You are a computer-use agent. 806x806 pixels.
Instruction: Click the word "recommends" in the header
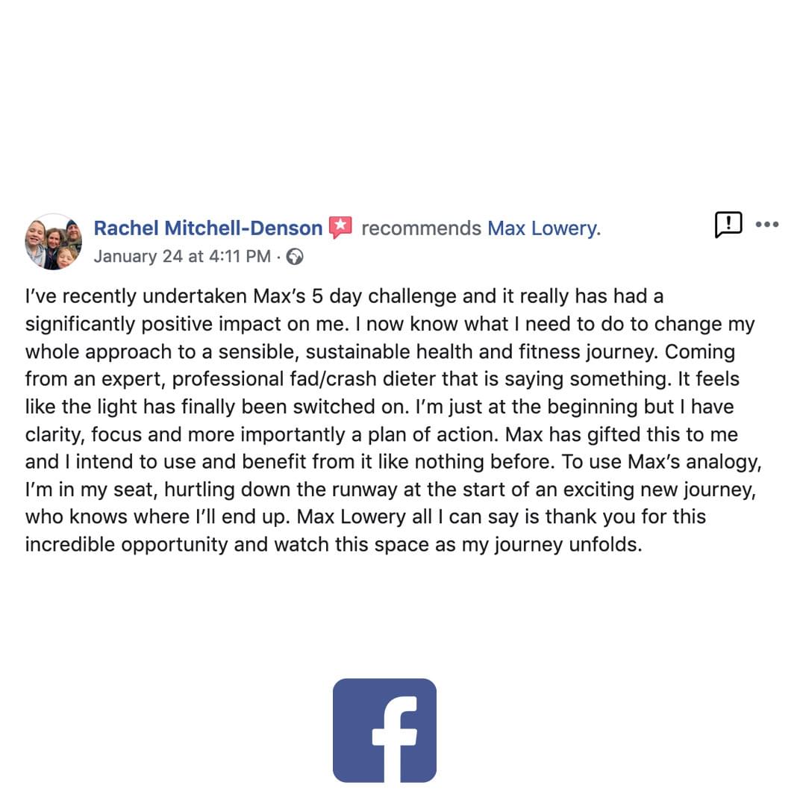[x=422, y=228]
